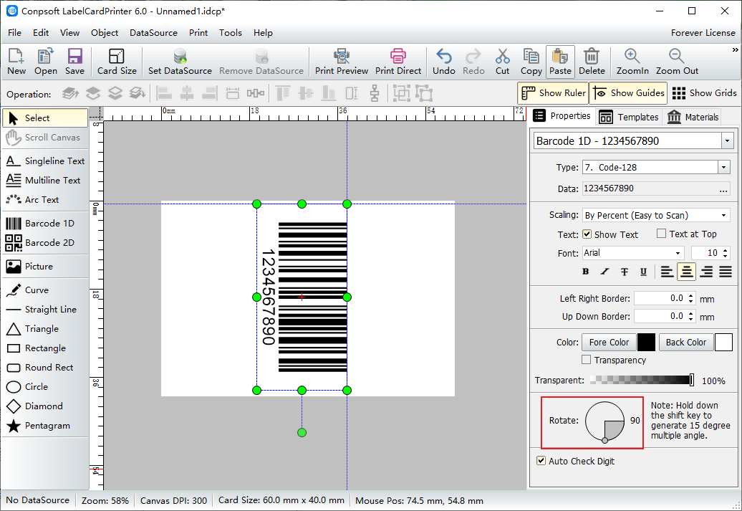Click the Back Color button

[x=685, y=342]
